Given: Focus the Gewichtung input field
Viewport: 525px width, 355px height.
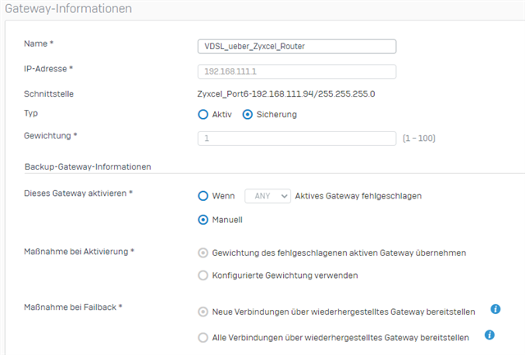Looking at the screenshot, I should point(297,138).
